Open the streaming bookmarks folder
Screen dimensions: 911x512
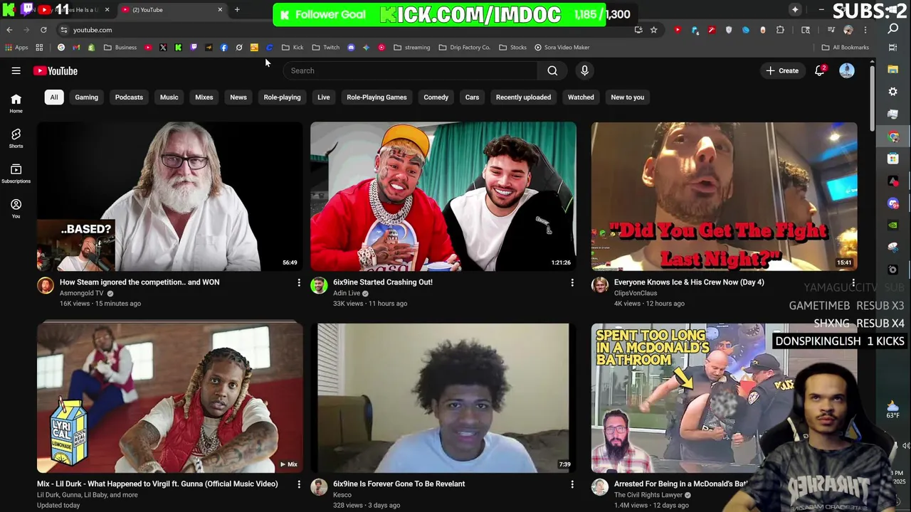(x=411, y=48)
